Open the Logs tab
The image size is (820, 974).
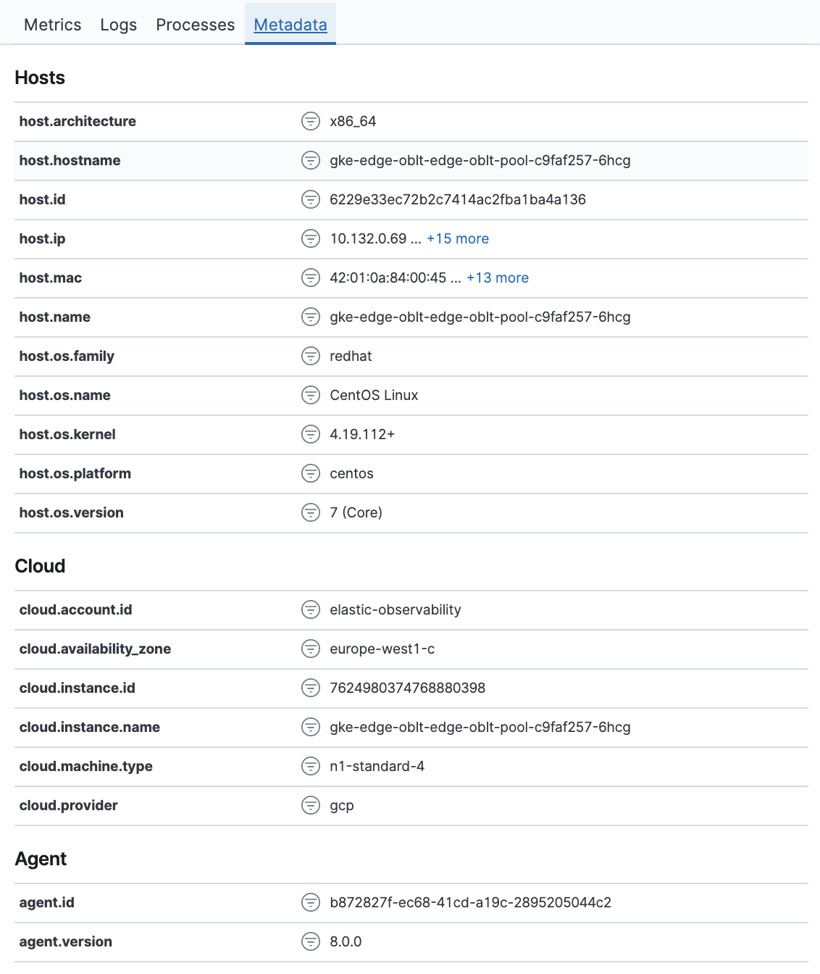(x=119, y=24)
